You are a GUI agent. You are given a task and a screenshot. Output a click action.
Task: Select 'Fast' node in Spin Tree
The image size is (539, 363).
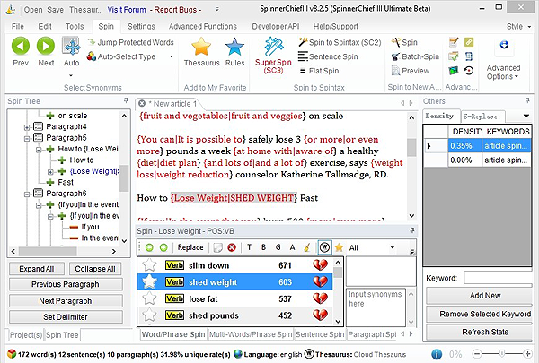(x=66, y=182)
